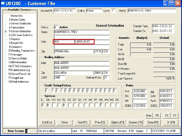Open 17-ImageEase from the screens list

pos(16,78)
